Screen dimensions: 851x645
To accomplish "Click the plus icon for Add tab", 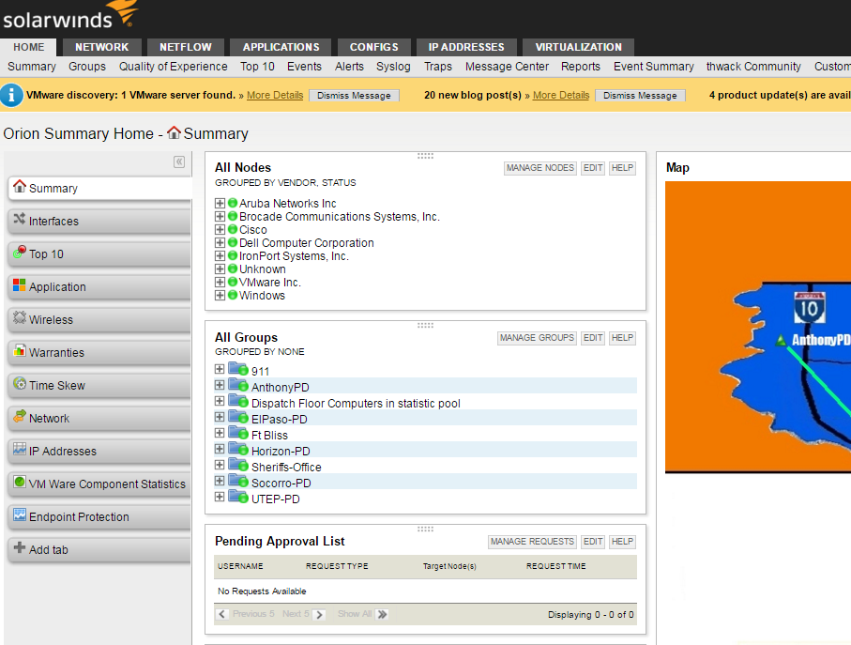I will (20, 547).
